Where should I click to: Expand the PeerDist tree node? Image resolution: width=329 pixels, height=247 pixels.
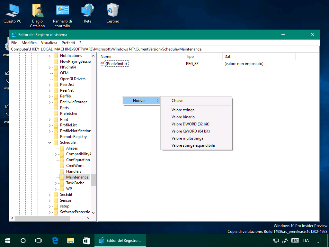point(50,85)
